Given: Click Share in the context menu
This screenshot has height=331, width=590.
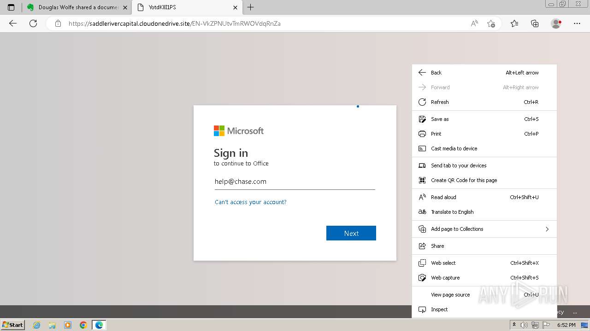Looking at the screenshot, I should click(484, 246).
